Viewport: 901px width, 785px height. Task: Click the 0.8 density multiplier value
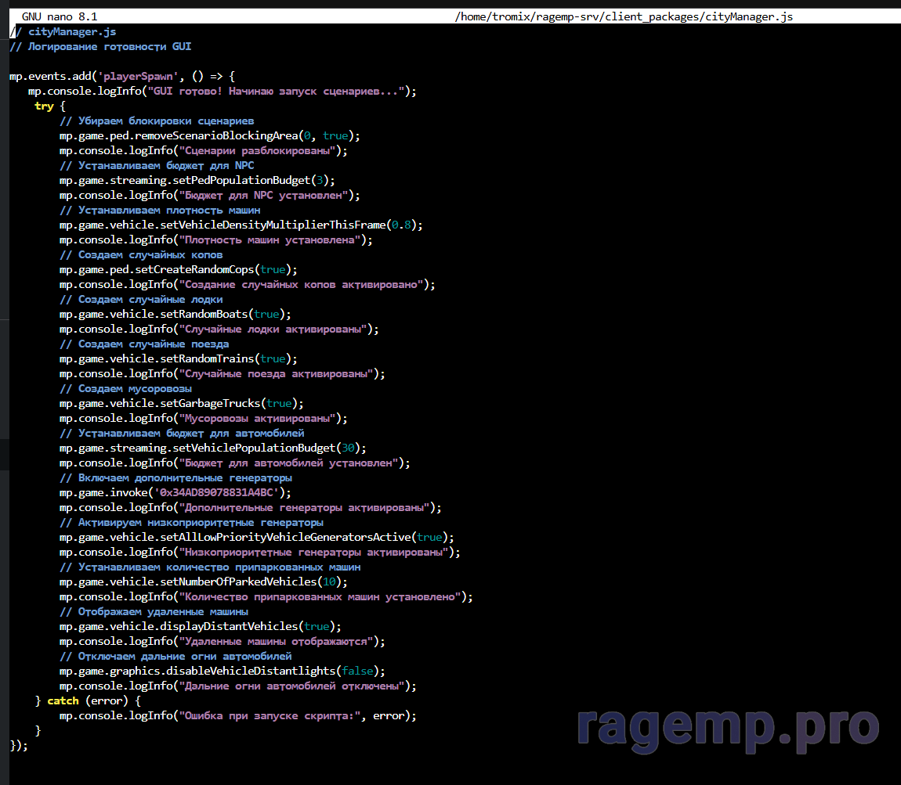coord(401,225)
